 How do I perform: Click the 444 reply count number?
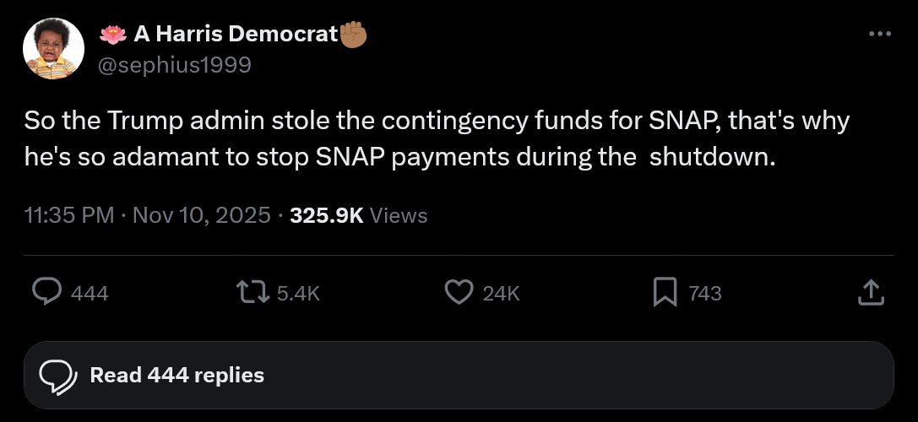point(90,293)
